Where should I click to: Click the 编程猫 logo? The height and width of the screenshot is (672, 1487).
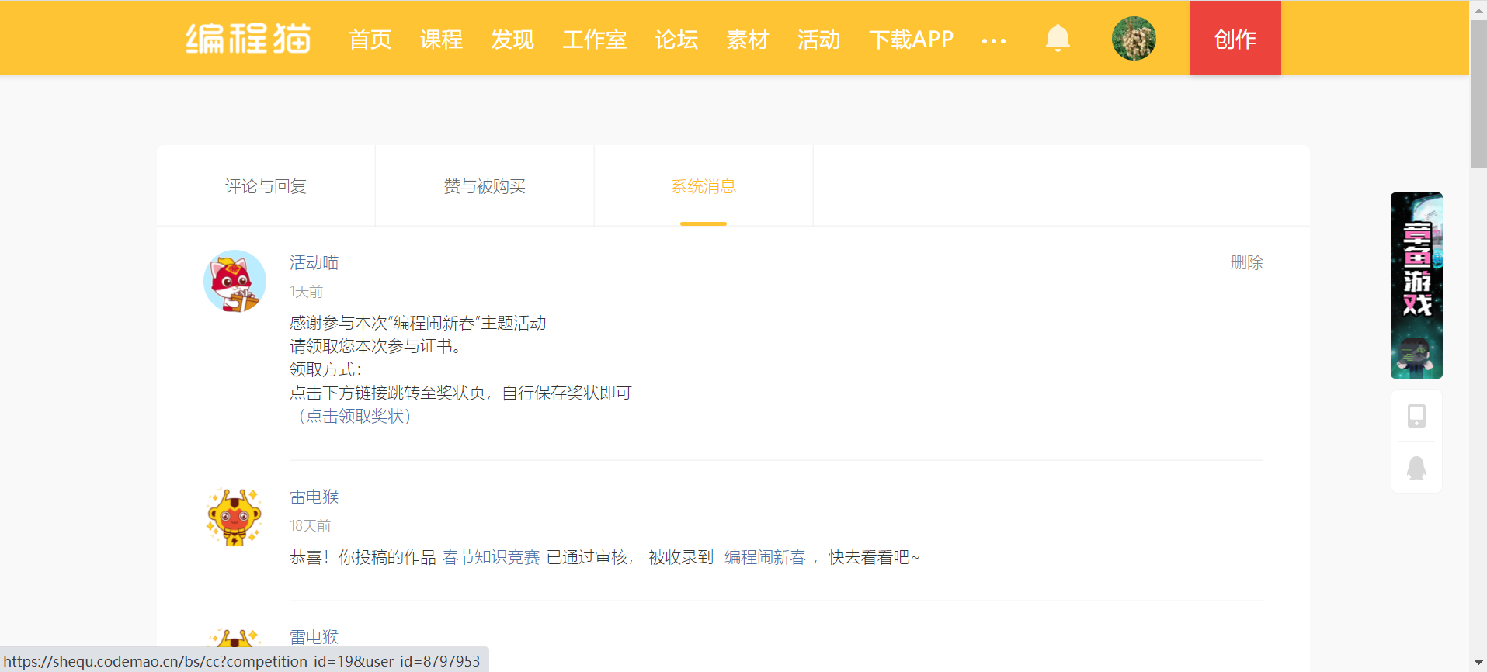click(x=248, y=38)
